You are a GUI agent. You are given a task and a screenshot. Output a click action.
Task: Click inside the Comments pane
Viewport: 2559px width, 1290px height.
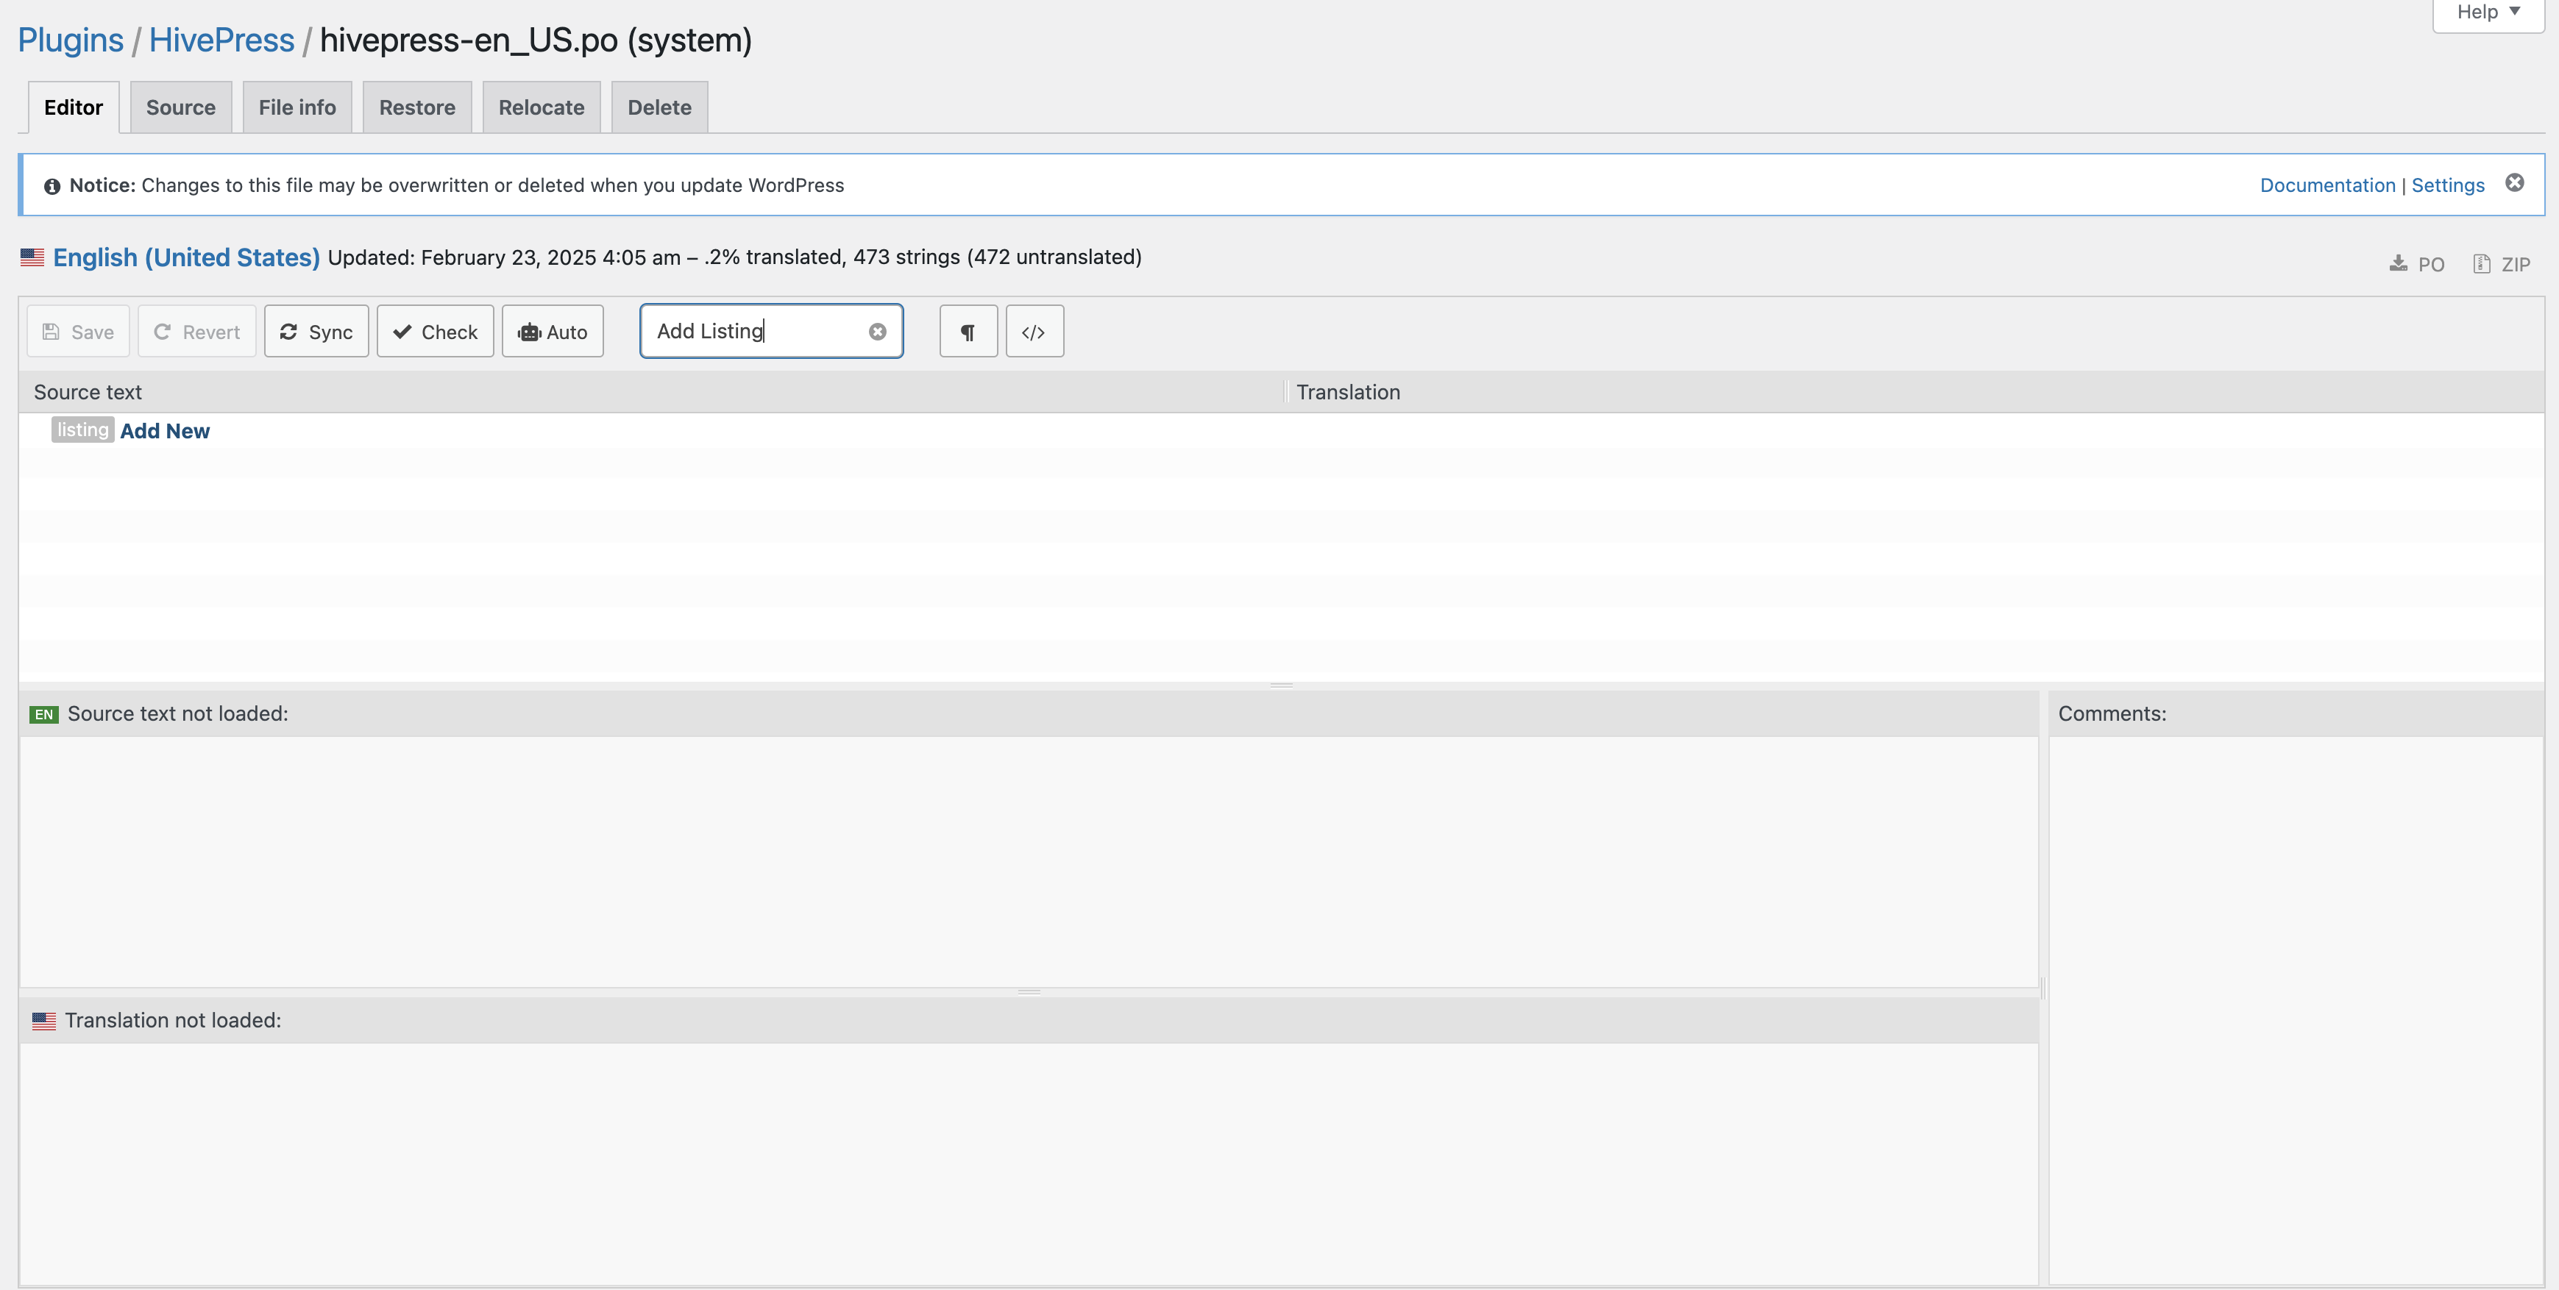coord(2296,1010)
